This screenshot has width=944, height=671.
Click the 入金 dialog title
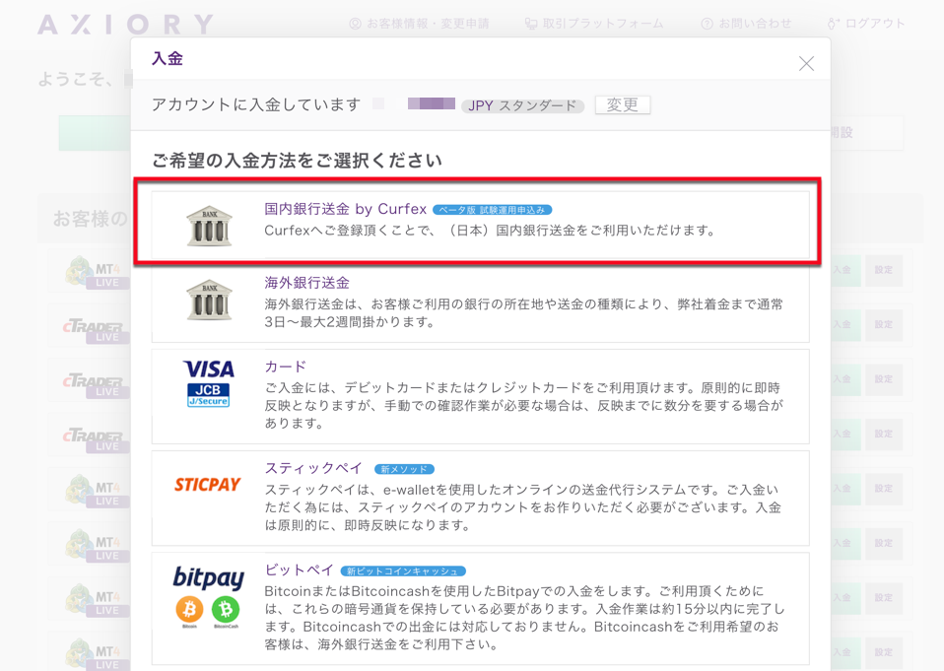tap(168, 58)
